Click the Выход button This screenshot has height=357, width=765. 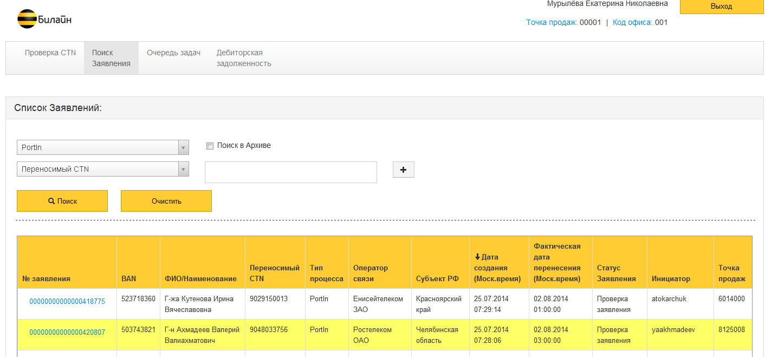tap(721, 7)
